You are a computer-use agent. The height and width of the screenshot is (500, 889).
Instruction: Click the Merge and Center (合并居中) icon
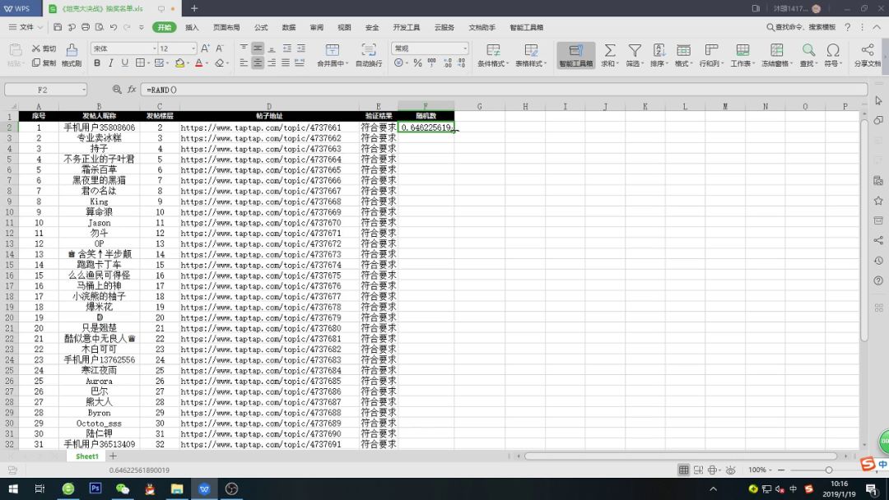pyautogui.click(x=333, y=50)
